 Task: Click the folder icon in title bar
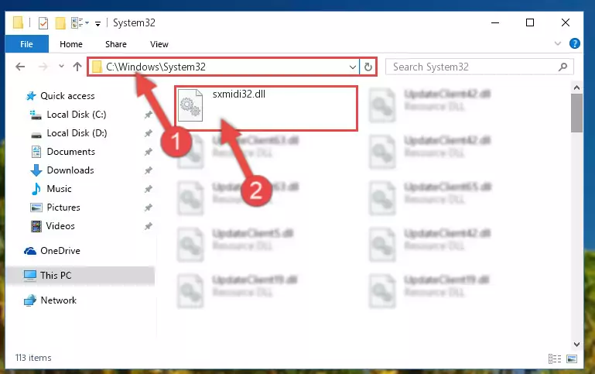tap(18, 22)
